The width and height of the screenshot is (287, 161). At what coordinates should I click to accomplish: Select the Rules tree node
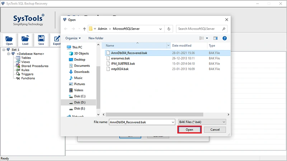tap(25, 70)
